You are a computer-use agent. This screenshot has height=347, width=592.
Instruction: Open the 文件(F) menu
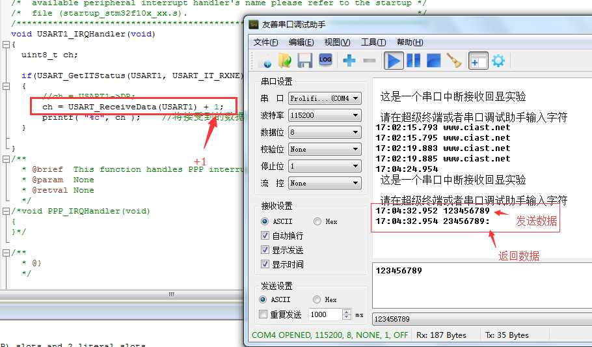pyautogui.click(x=266, y=42)
